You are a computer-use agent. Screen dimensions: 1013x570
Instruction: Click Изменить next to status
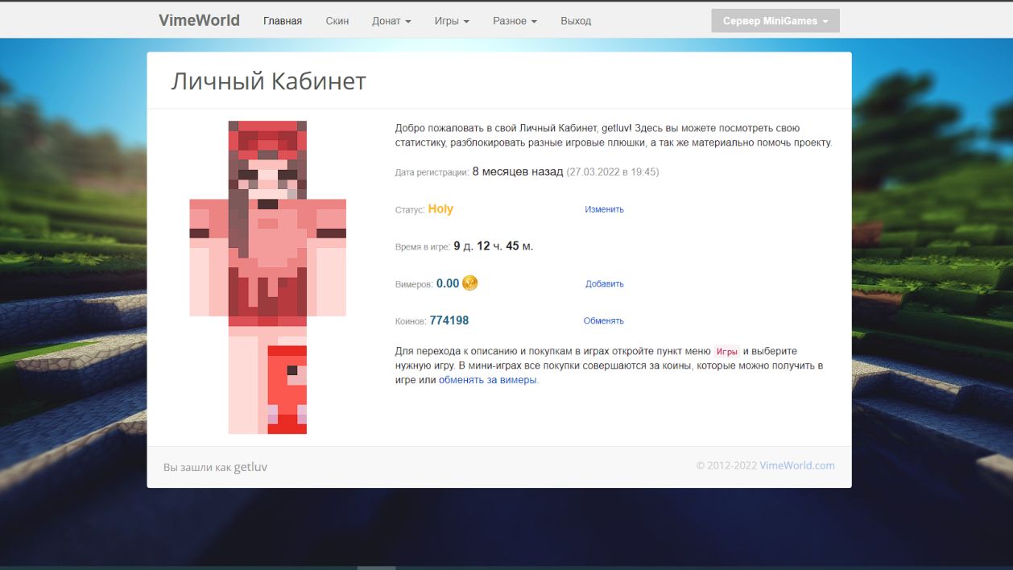[605, 209]
